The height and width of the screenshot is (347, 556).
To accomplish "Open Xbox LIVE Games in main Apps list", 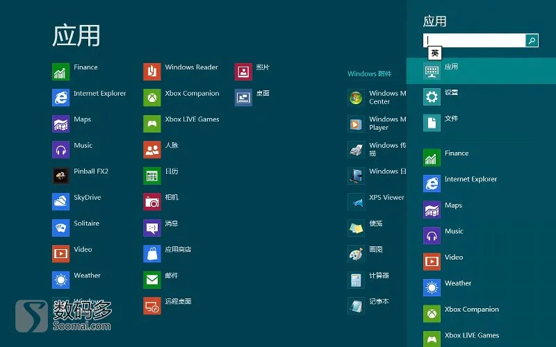I will [181, 124].
